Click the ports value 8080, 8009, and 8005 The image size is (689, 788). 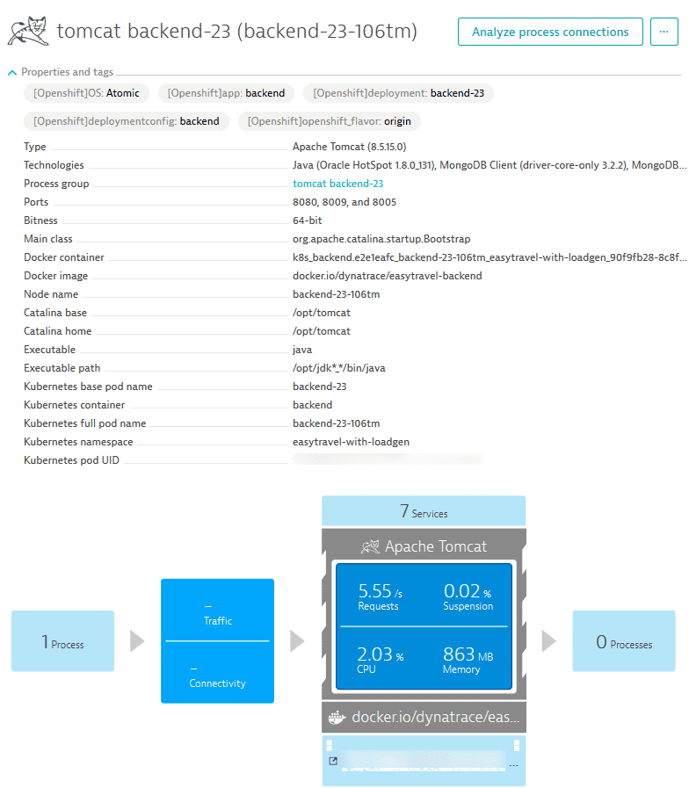[x=344, y=202]
